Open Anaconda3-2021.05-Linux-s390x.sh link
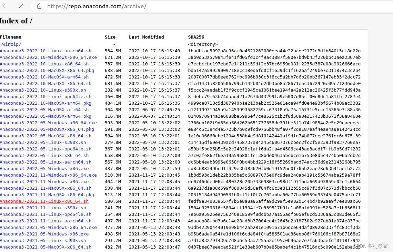Viewport: 393px width, 252px height. coord(42,240)
